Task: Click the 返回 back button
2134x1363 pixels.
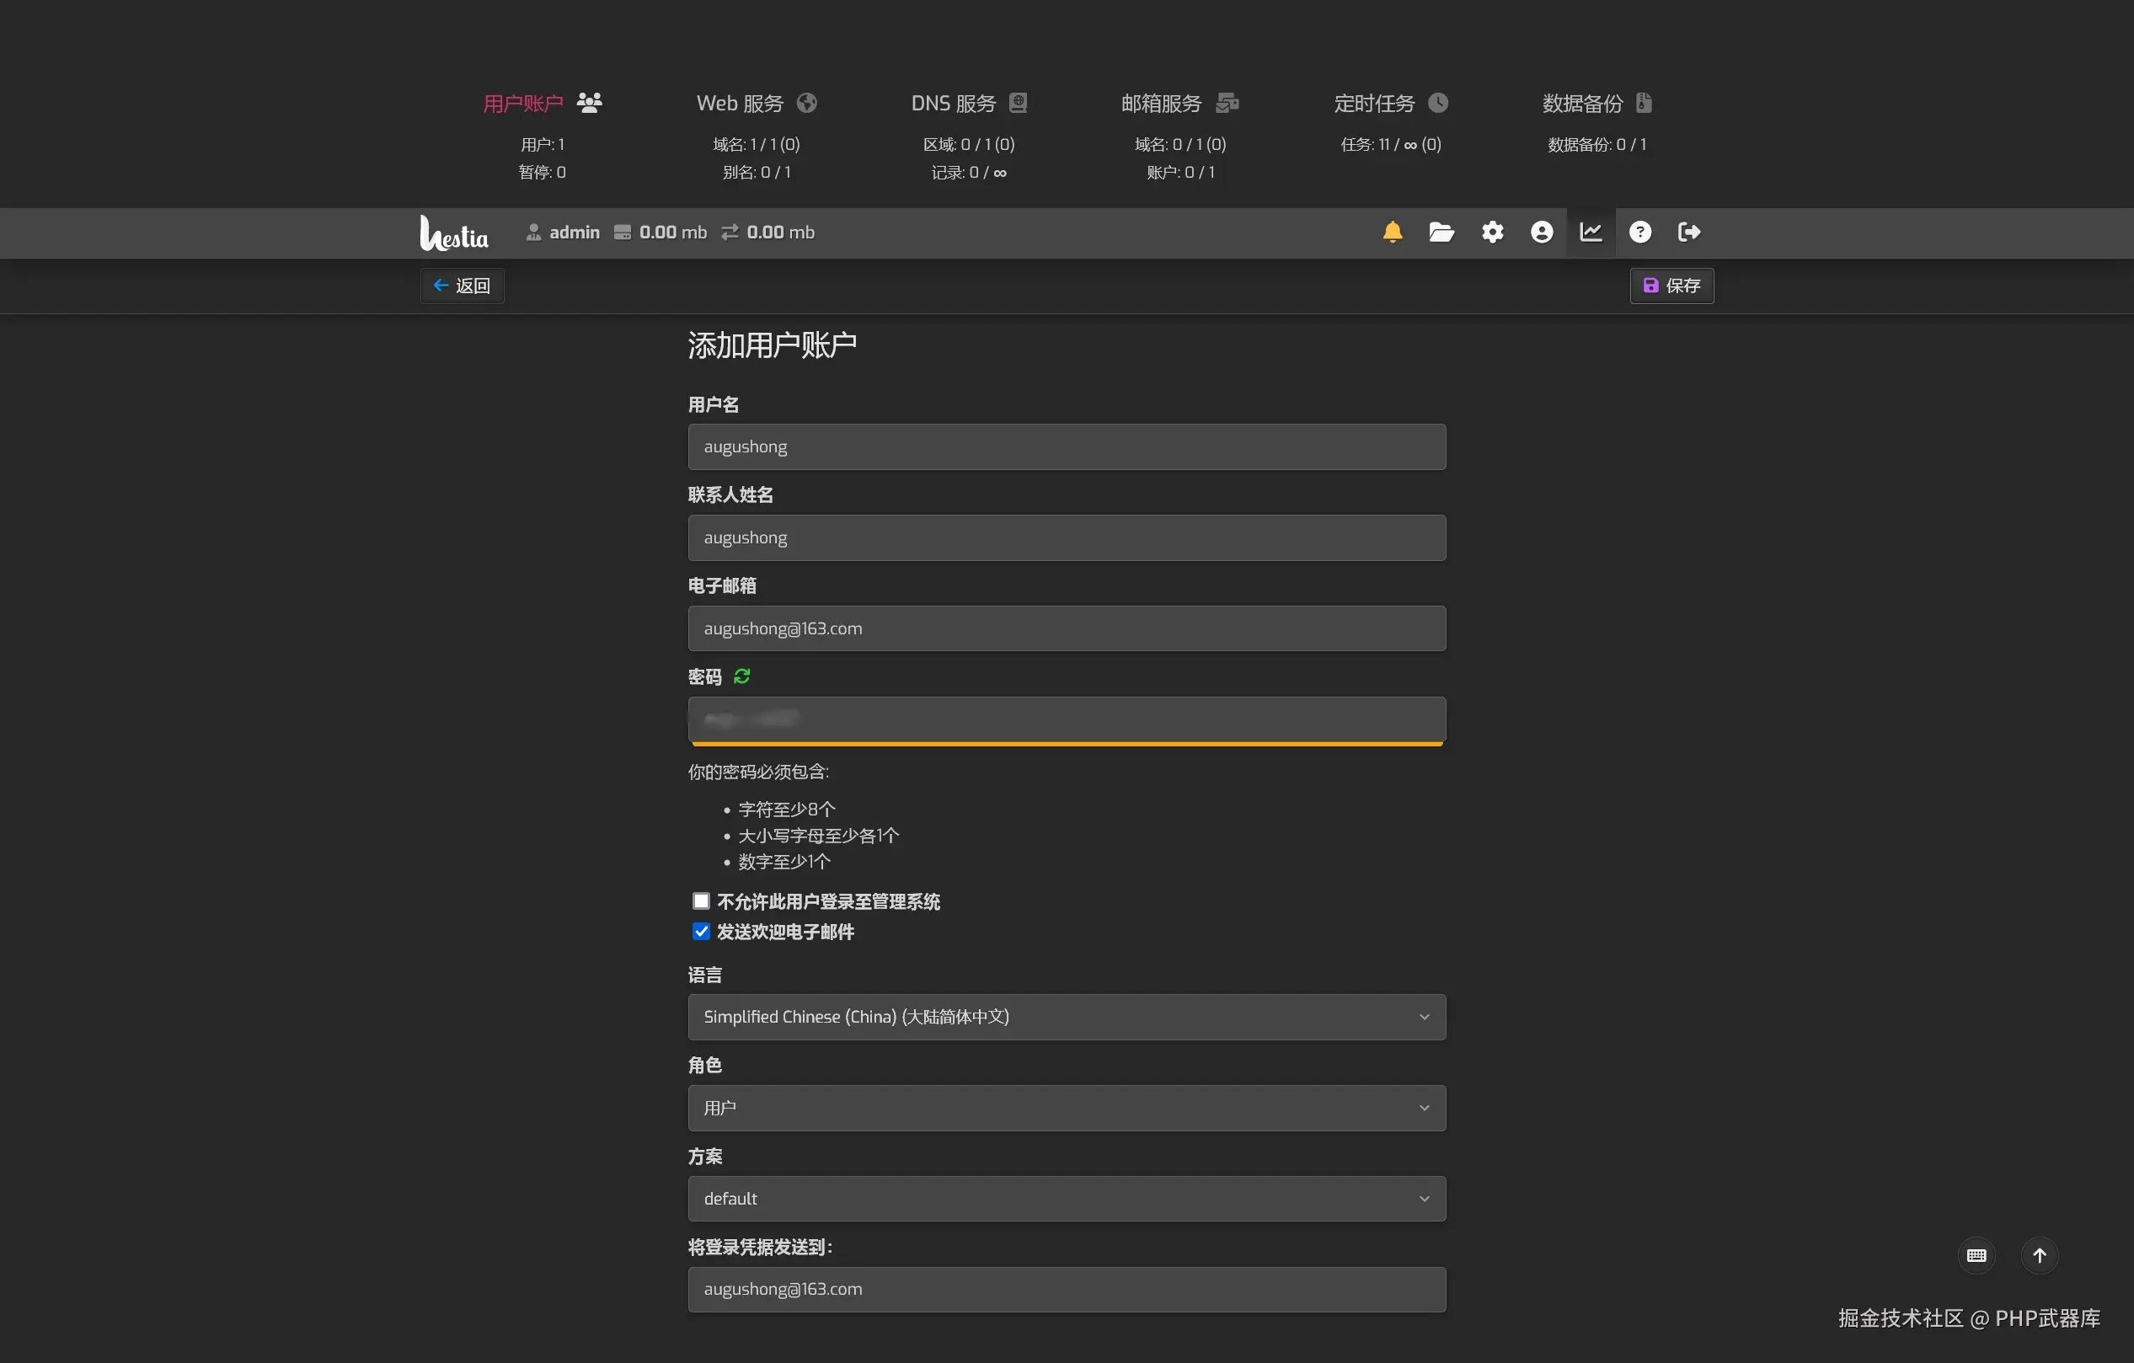Action: 462,286
